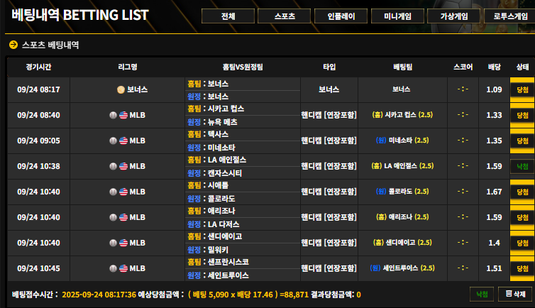This screenshot has height=308, width=535.
Task: Click the US flag in the 애리조나 row
Action: [x=123, y=218]
